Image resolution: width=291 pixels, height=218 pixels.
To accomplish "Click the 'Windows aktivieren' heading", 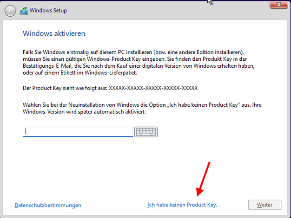I will [54, 34].
